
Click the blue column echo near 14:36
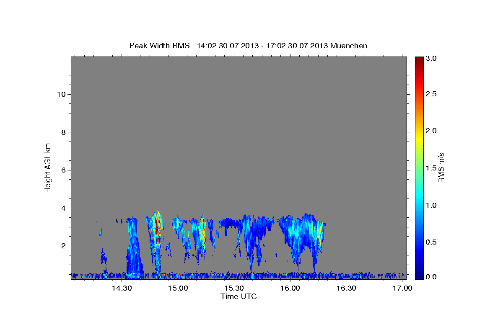point(134,247)
